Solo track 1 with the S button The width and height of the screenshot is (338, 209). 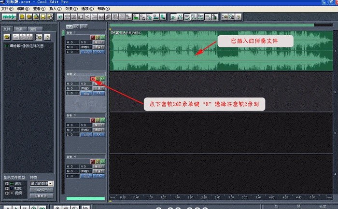click(98, 38)
